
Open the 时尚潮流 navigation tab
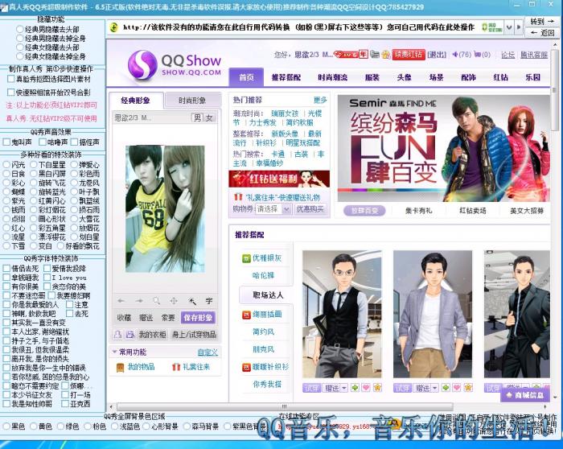(333, 77)
